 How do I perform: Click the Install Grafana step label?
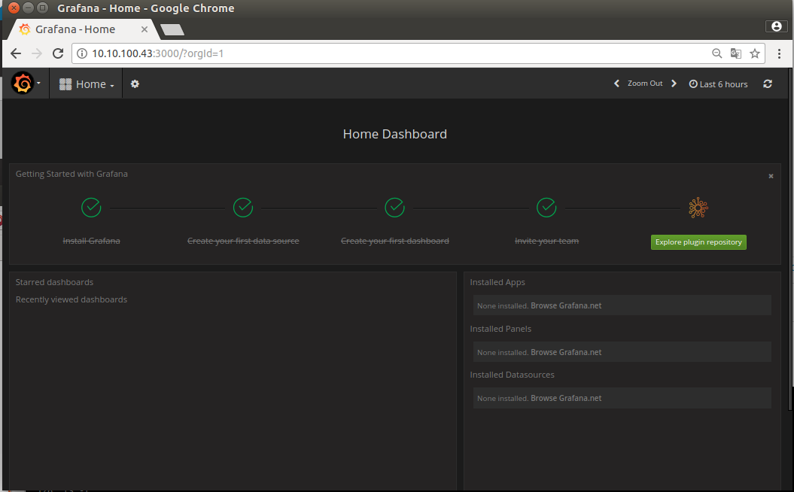tap(91, 241)
